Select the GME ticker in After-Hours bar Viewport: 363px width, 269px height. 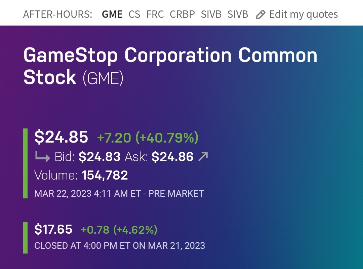tap(112, 14)
